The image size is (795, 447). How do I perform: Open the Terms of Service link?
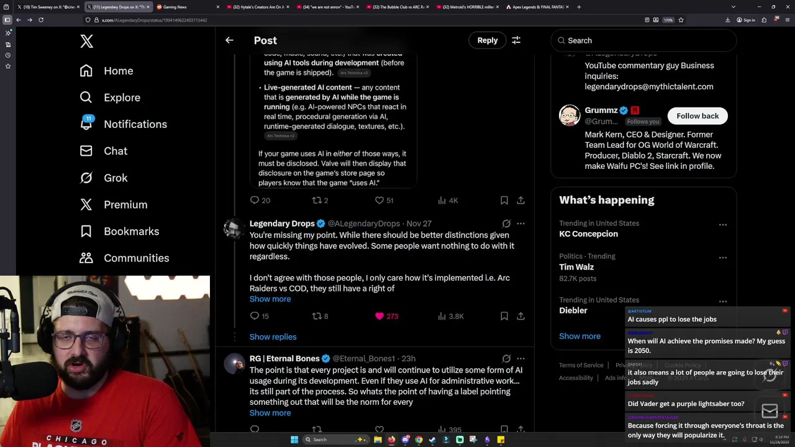pyautogui.click(x=581, y=365)
